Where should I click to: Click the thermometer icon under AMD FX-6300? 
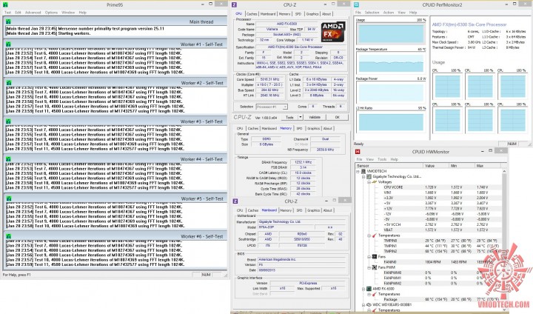click(x=375, y=294)
